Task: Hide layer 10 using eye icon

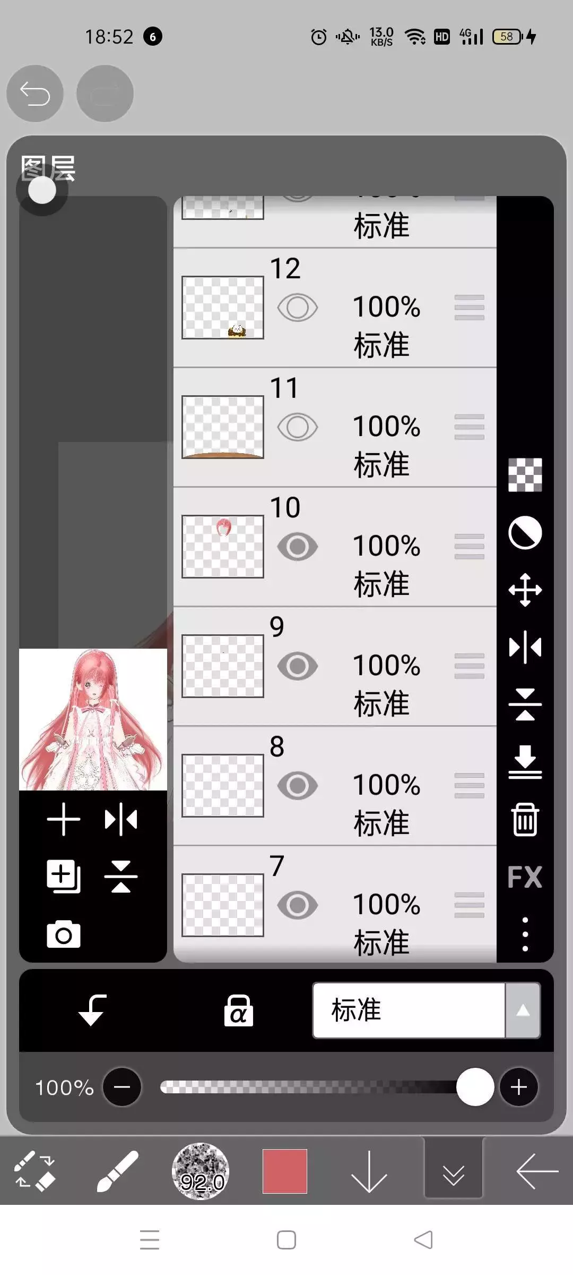Action: [297, 547]
